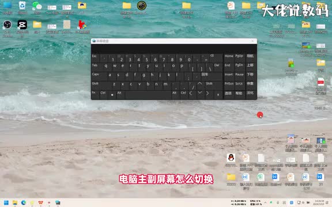This screenshot has width=332, height=207.
Task: Open the WPS Office taskbar icon
Action: click(x=40, y=203)
